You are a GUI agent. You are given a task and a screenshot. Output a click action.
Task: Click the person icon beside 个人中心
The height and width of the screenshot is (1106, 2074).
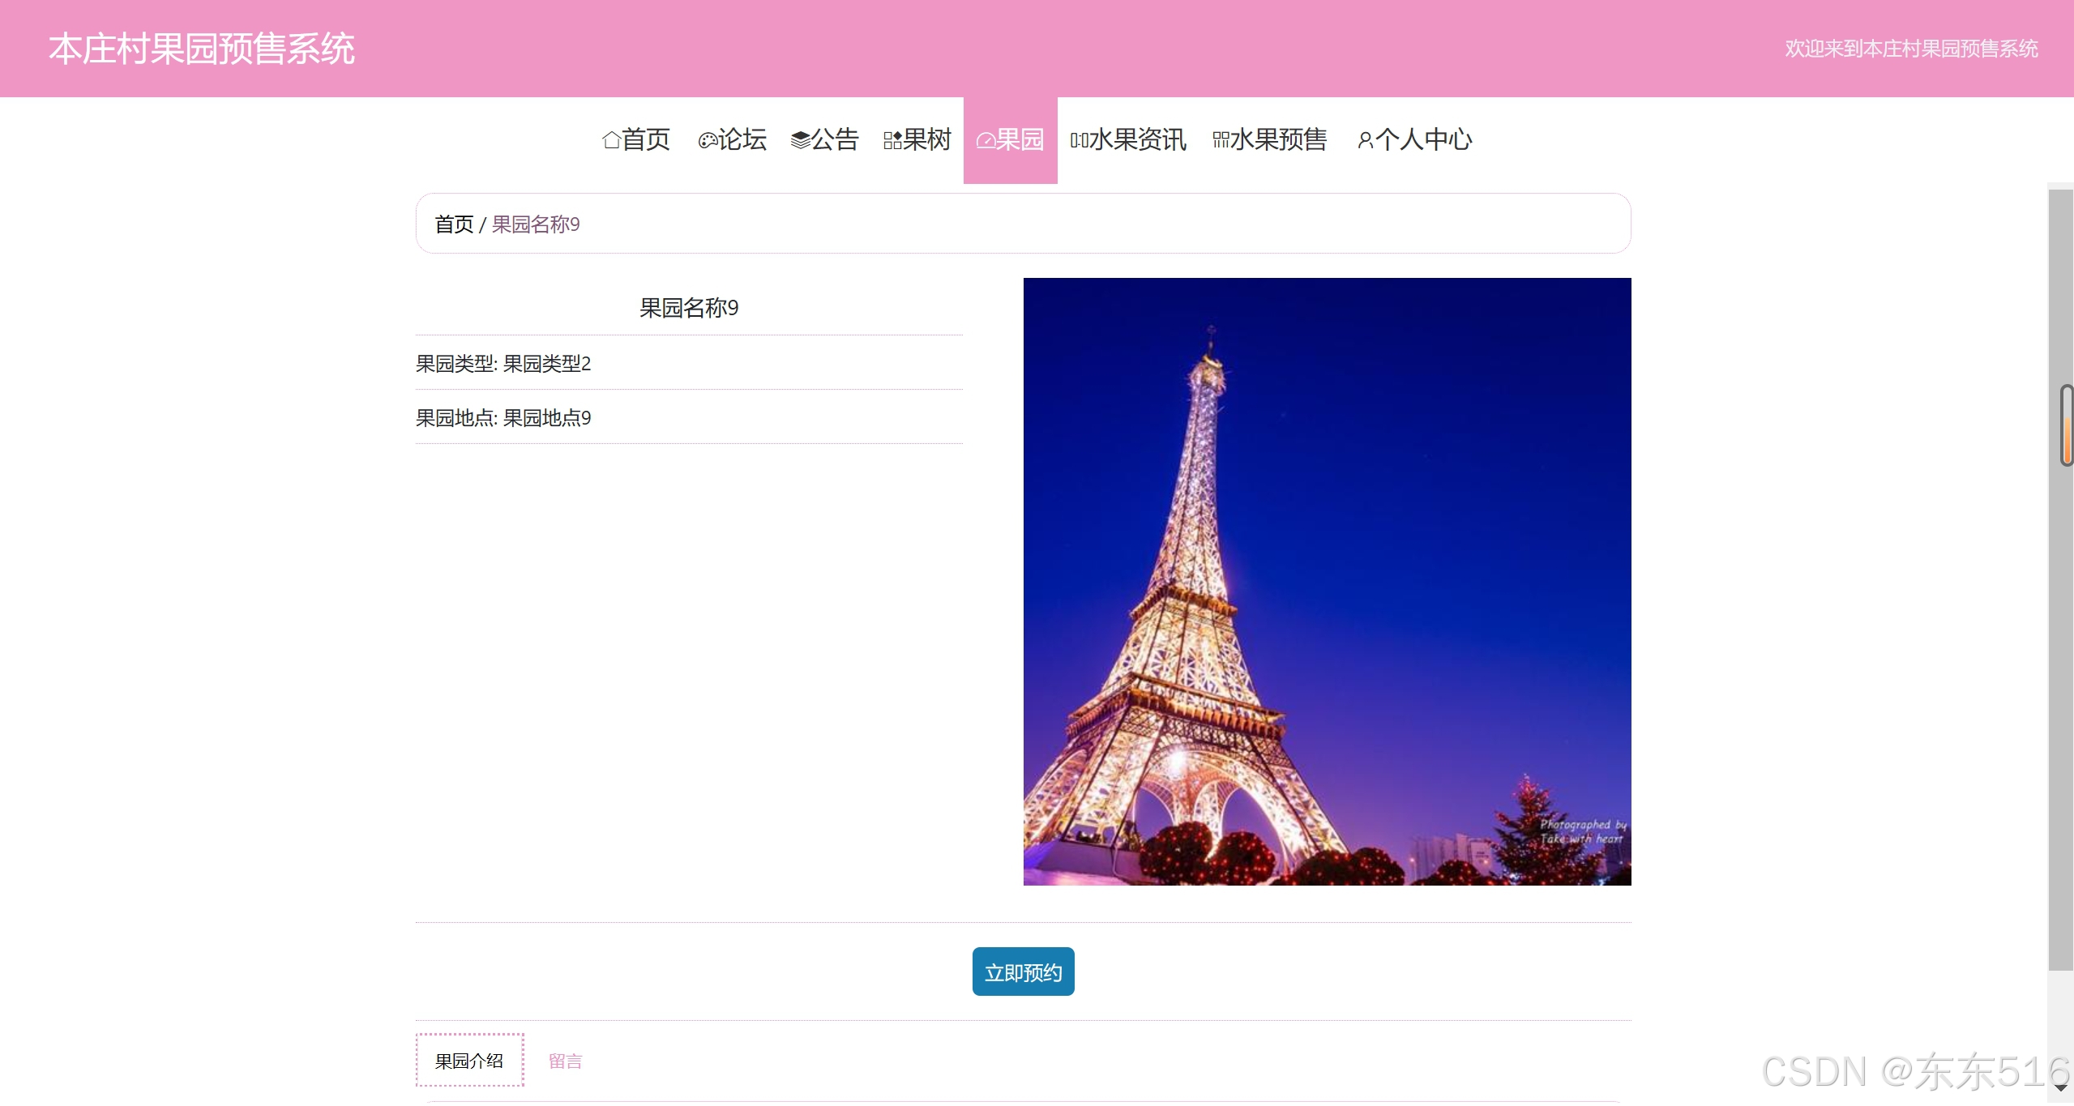click(1365, 141)
